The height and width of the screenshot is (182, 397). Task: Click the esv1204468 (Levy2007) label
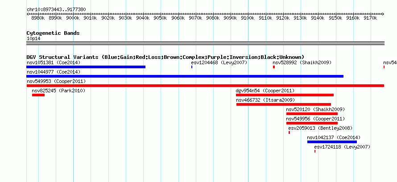click(x=219, y=62)
